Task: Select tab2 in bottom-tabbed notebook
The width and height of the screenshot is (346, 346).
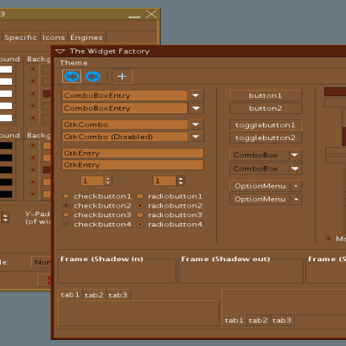Action: click(259, 320)
